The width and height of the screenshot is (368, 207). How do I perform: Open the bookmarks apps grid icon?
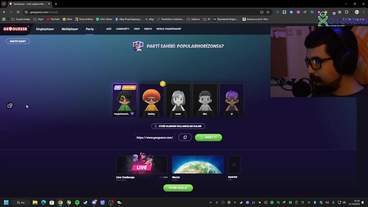coord(4,19)
